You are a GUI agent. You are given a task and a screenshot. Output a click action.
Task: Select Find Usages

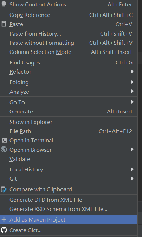pyautogui.click(x=69, y=62)
